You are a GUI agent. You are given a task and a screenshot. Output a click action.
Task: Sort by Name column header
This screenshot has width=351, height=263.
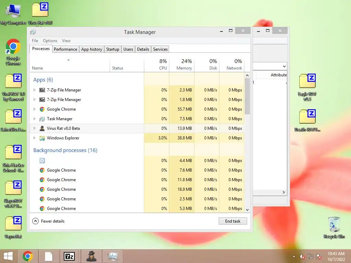[x=70, y=65]
